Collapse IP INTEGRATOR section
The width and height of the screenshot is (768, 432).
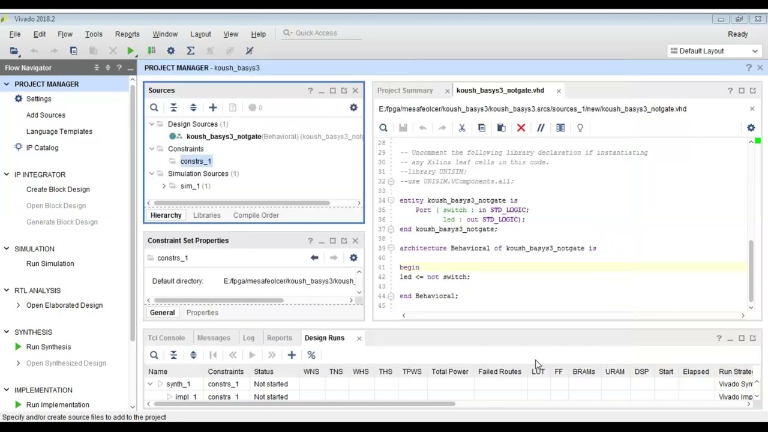pyautogui.click(x=7, y=175)
